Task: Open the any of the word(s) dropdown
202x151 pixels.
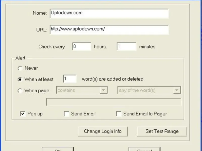Action: click(x=149, y=90)
